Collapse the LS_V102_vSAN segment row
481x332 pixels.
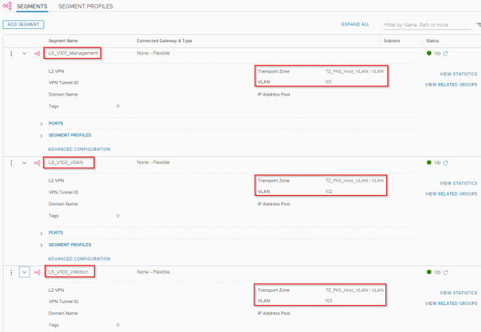pyautogui.click(x=24, y=163)
